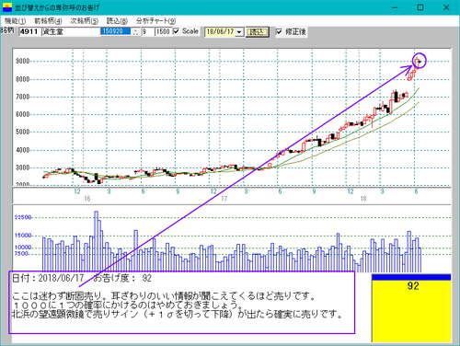Image resolution: width=460 pixels, height=346 pixels.
Task: Click the field containing 9
Action: tap(147, 31)
